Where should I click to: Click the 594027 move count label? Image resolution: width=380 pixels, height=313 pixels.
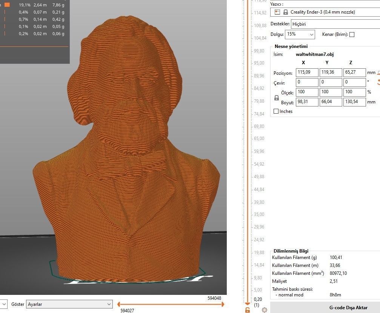tap(127, 311)
